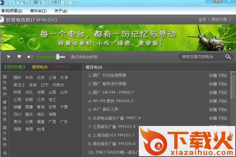Open the 影视频道(K) menu
This screenshot has width=236, height=157.
click(x=12, y=11)
